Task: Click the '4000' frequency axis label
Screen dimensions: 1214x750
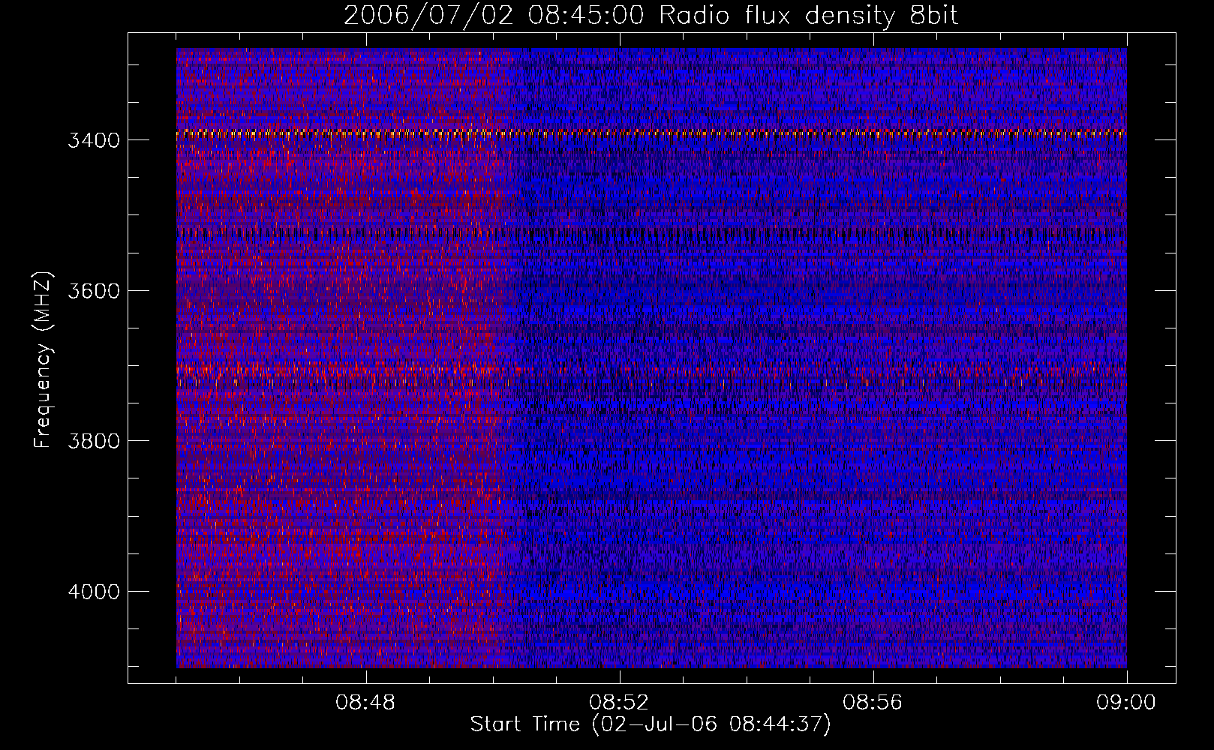Action: (x=94, y=591)
